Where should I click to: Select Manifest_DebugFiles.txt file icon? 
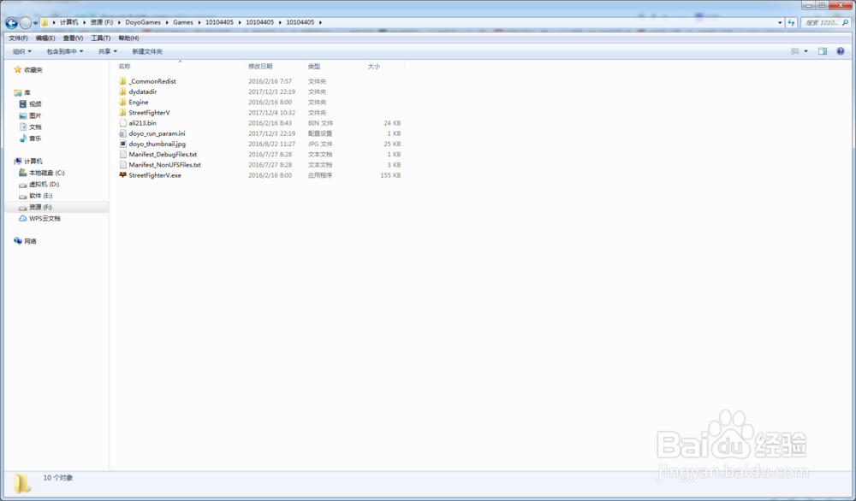pyautogui.click(x=122, y=154)
